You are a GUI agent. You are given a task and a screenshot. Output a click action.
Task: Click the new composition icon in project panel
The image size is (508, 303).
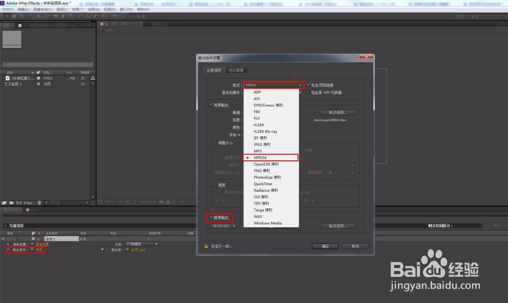tap(19, 202)
